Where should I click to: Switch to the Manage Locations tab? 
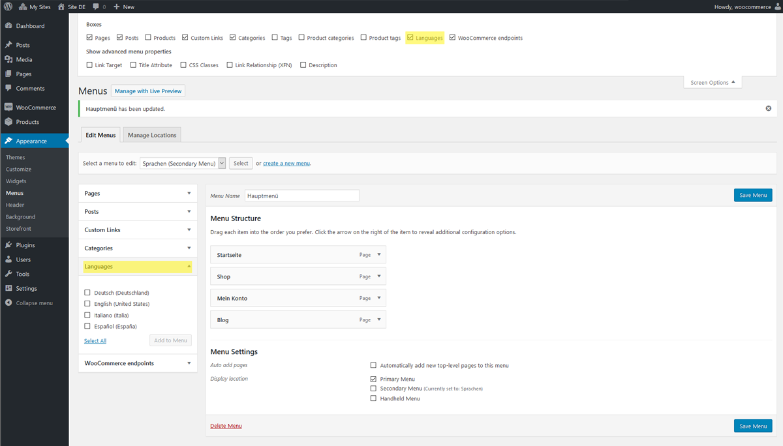pyautogui.click(x=152, y=135)
